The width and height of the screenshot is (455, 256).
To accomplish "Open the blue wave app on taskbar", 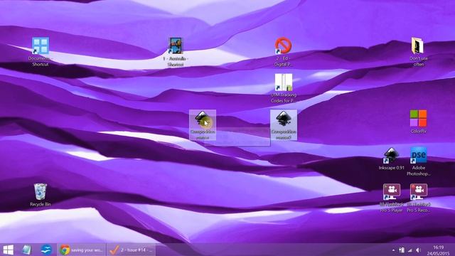I will tap(46, 250).
